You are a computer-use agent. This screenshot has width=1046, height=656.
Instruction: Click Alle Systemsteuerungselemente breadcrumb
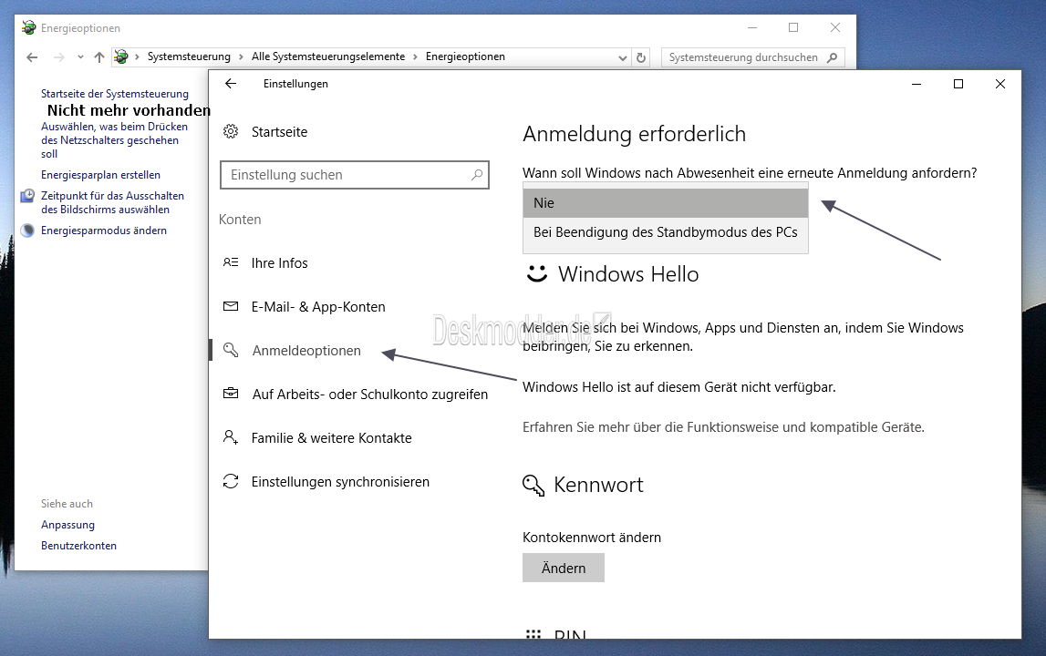click(x=328, y=56)
